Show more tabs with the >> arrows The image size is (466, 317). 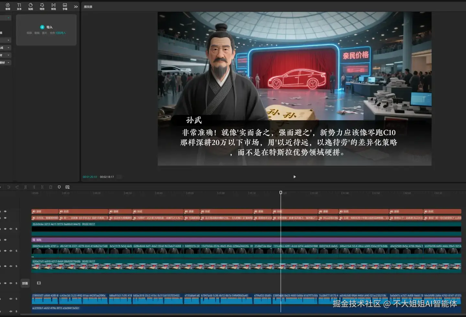[76, 6]
